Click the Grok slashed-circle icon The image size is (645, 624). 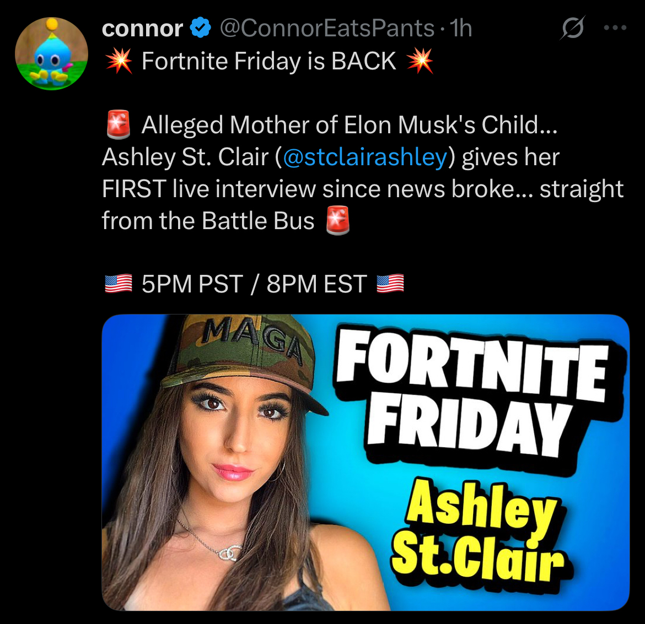(572, 28)
